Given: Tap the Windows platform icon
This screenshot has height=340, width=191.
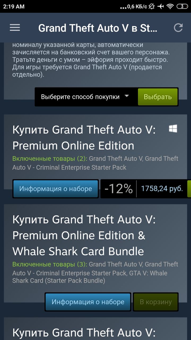Looking at the screenshot, I should [173, 129].
